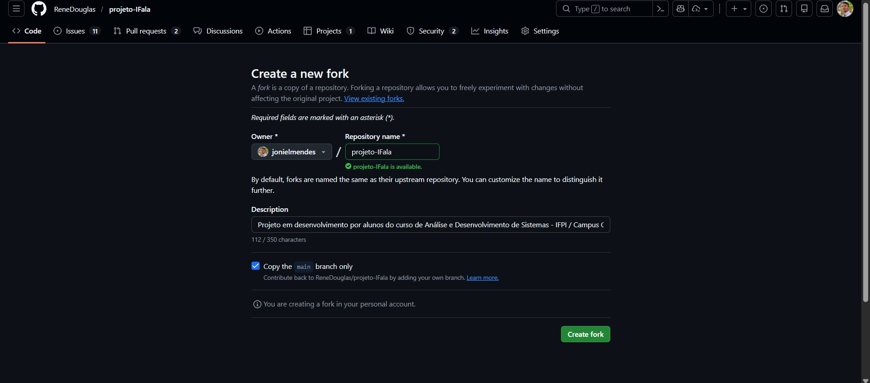Open the command palette icon
870x383 pixels.
tap(661, 9)
